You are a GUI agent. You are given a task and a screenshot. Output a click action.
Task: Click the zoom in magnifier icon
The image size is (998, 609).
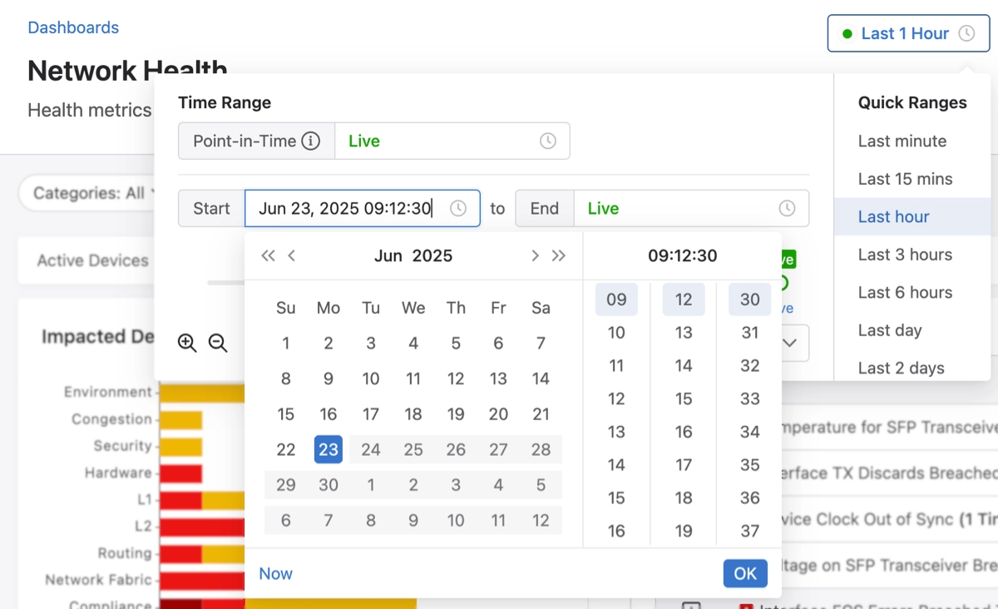187,343
